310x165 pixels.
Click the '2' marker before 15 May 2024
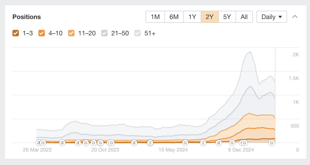click(150, 143)
